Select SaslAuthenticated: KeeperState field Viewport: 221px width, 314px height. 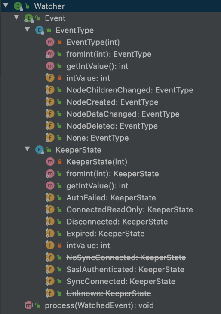[x=125, y=269]
